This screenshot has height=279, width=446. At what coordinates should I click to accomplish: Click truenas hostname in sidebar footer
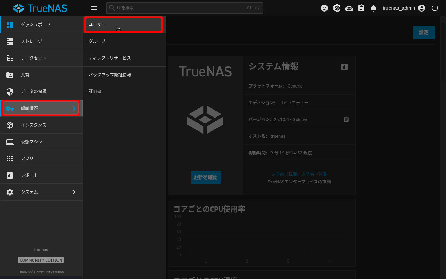tap(41, 250)
